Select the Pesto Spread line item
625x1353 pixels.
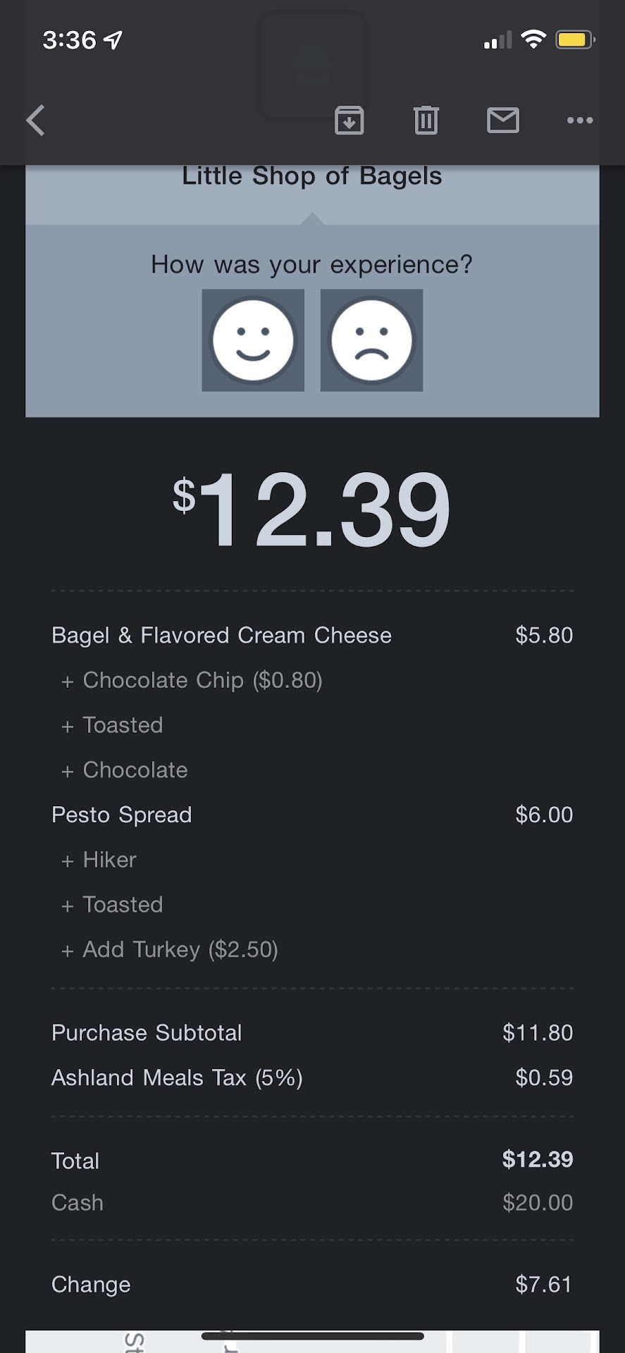[122, 815]
